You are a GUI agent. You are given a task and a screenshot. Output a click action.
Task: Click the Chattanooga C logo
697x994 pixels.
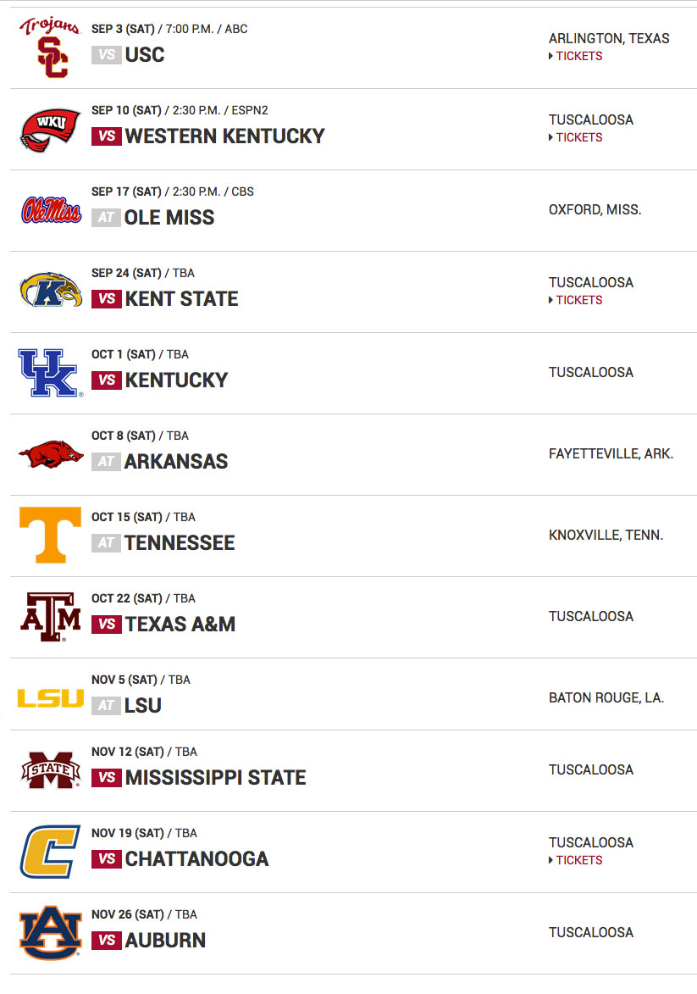tap(51, 852)
